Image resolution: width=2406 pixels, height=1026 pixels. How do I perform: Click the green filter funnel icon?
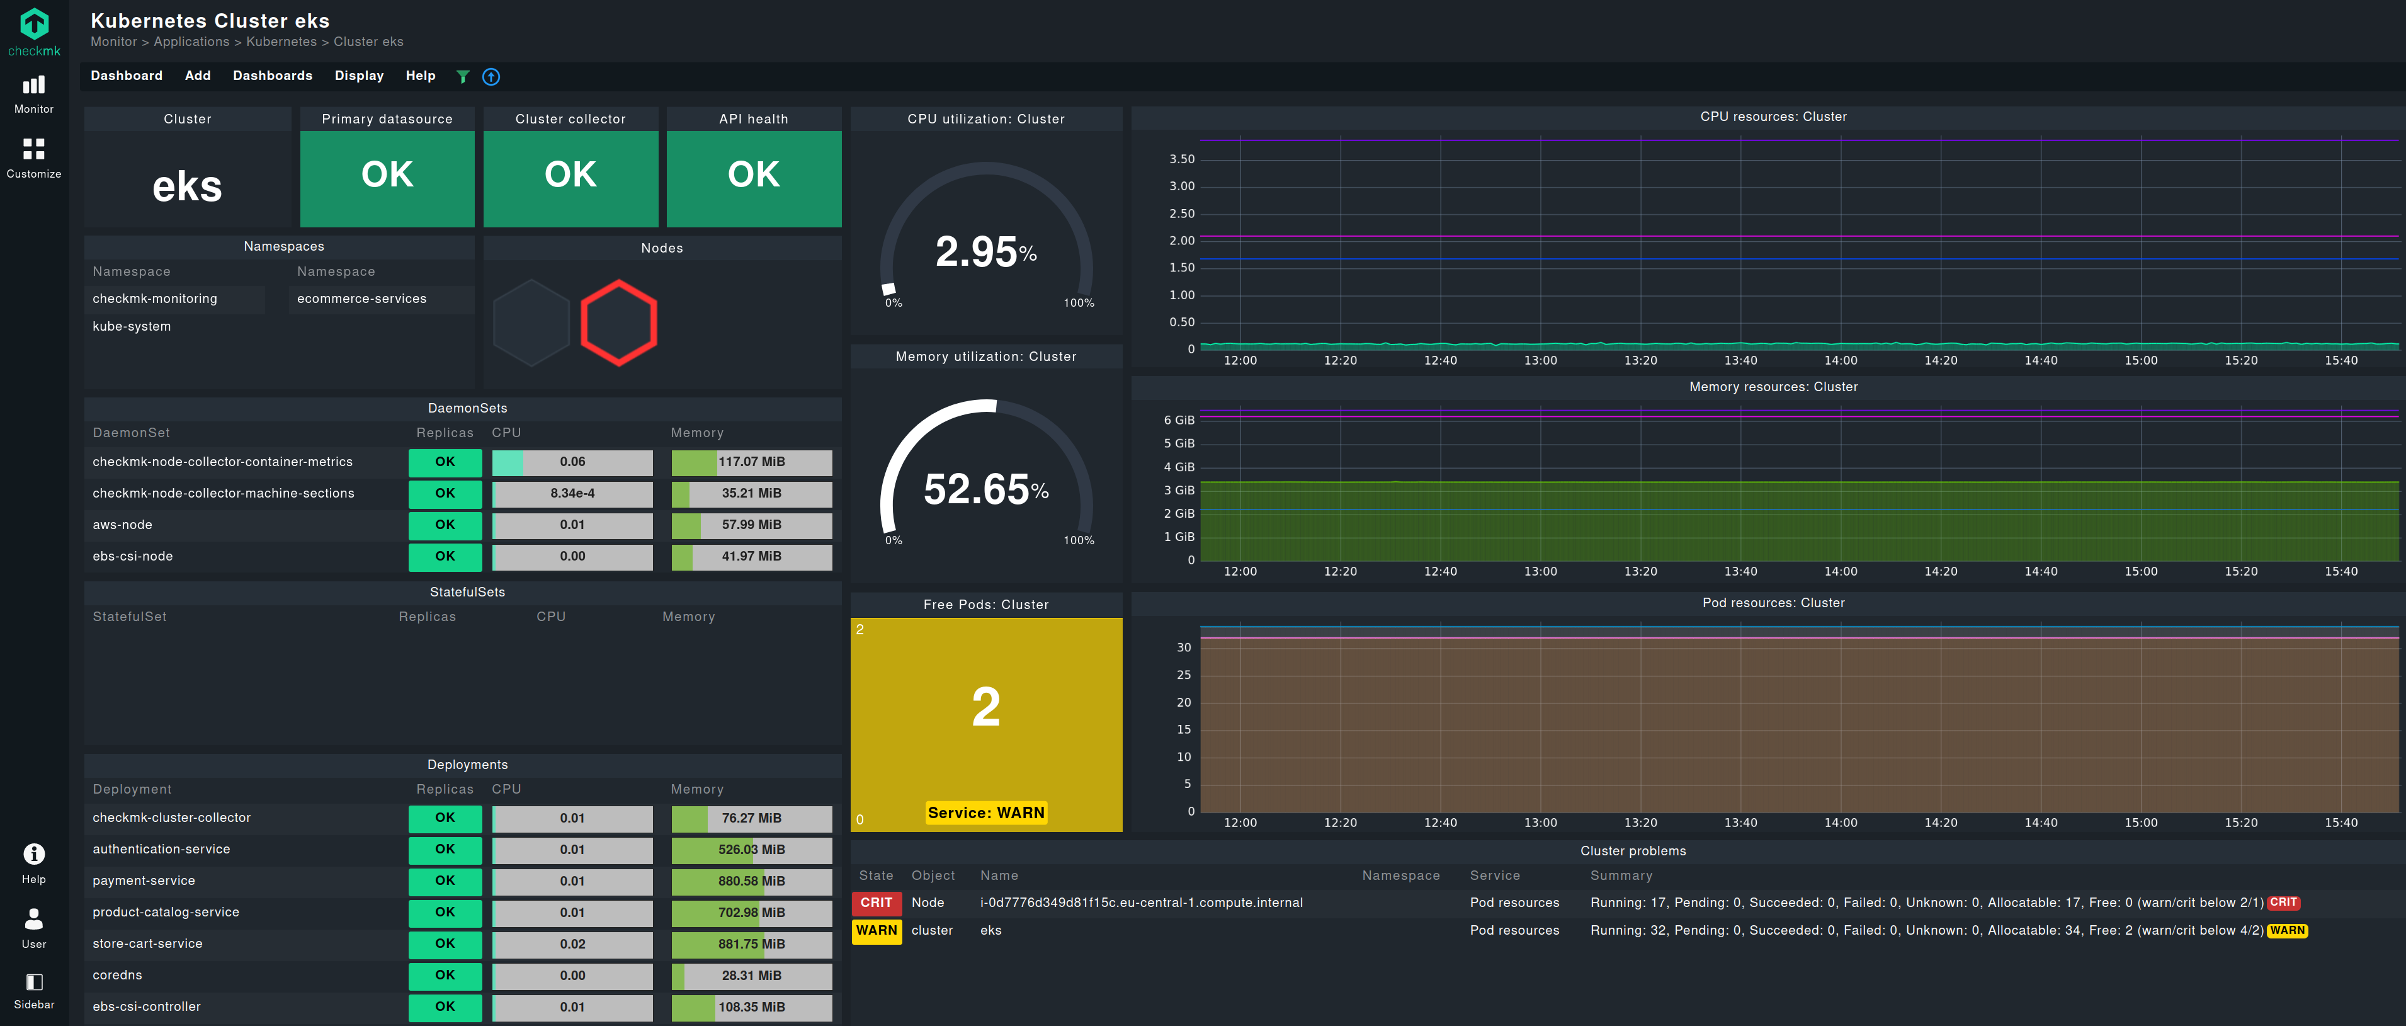pyautogui.click(x=462, y=77)
